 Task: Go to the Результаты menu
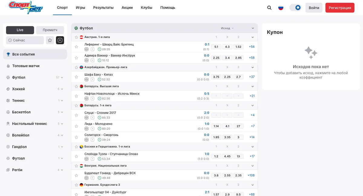click(103, 8)
